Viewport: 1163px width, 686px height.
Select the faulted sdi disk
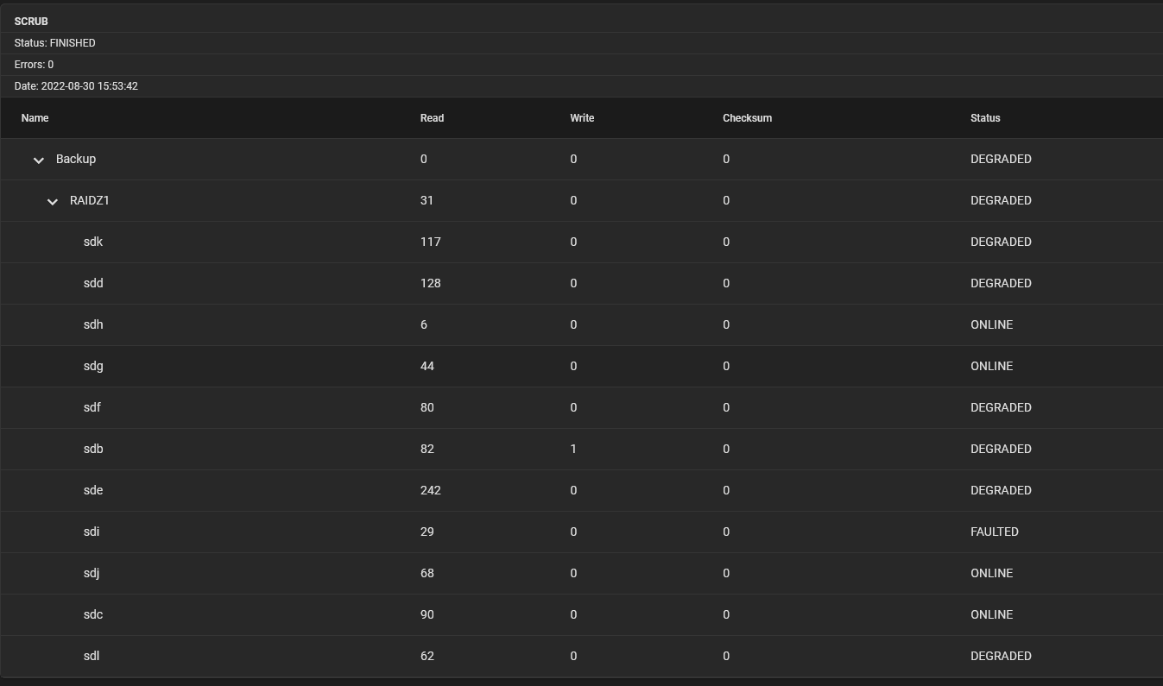point(92,532)
